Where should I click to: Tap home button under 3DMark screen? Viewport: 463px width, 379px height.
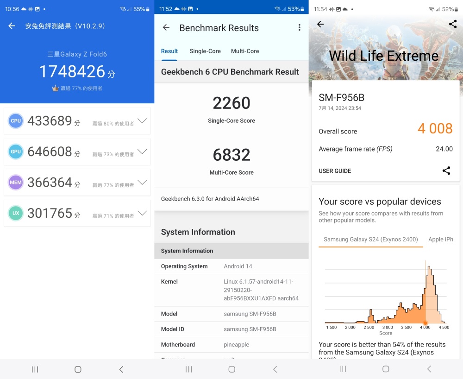click(x=386, y=369)
